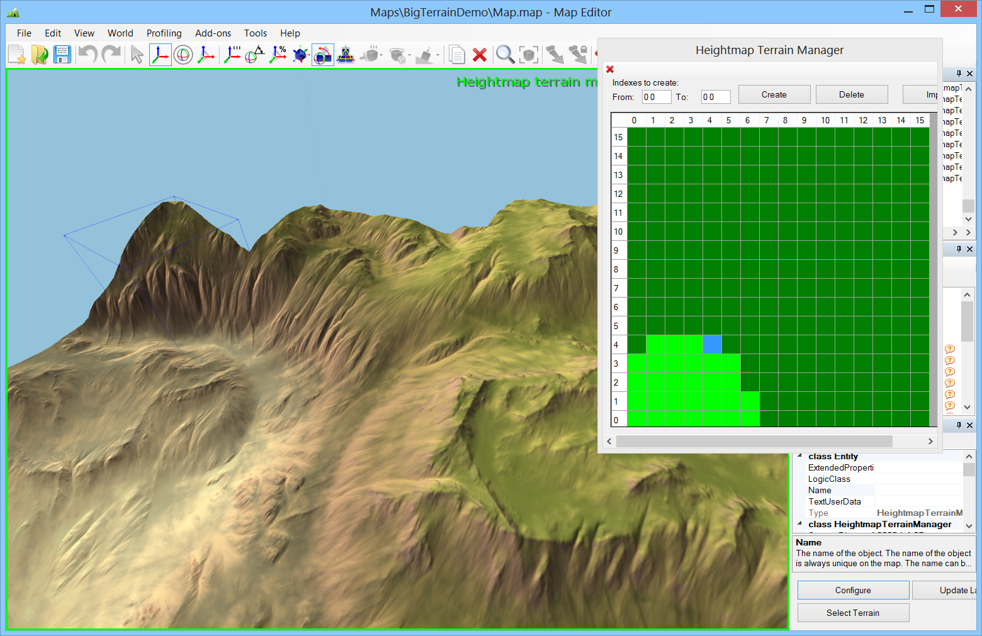Screen dimensions: 982x636
Task: Click the New Map icon
Action: tap(16, 55)
